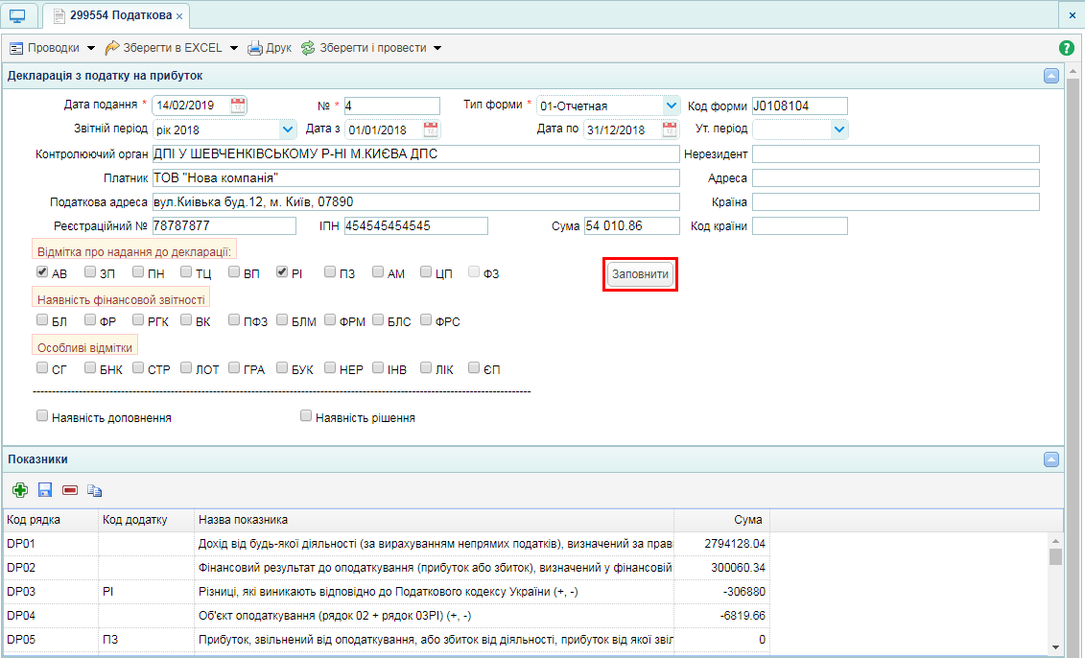Image resolution: width=1085 pixels, height=658 pixels.
Task: Collapse the Декларація з податку panel
Action: click(1051, 76)
